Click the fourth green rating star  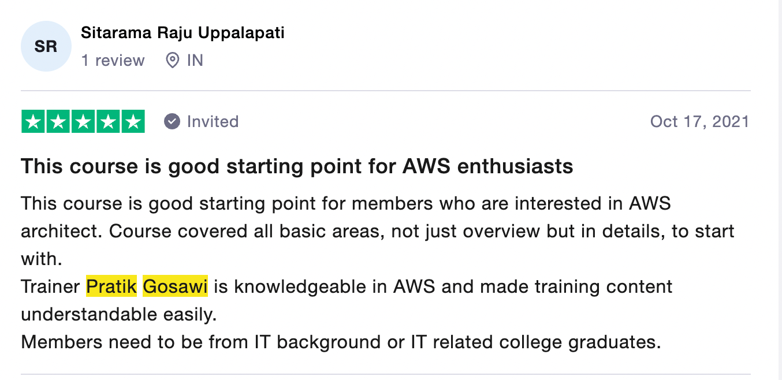108,121
